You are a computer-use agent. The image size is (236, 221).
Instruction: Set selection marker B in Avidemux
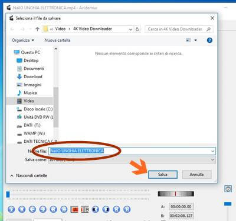pyautogui.click(x=85, y=209)
